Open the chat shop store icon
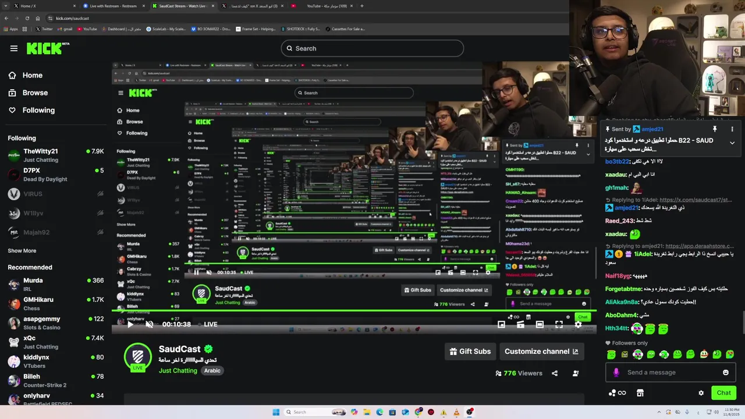 click(640, 393)
